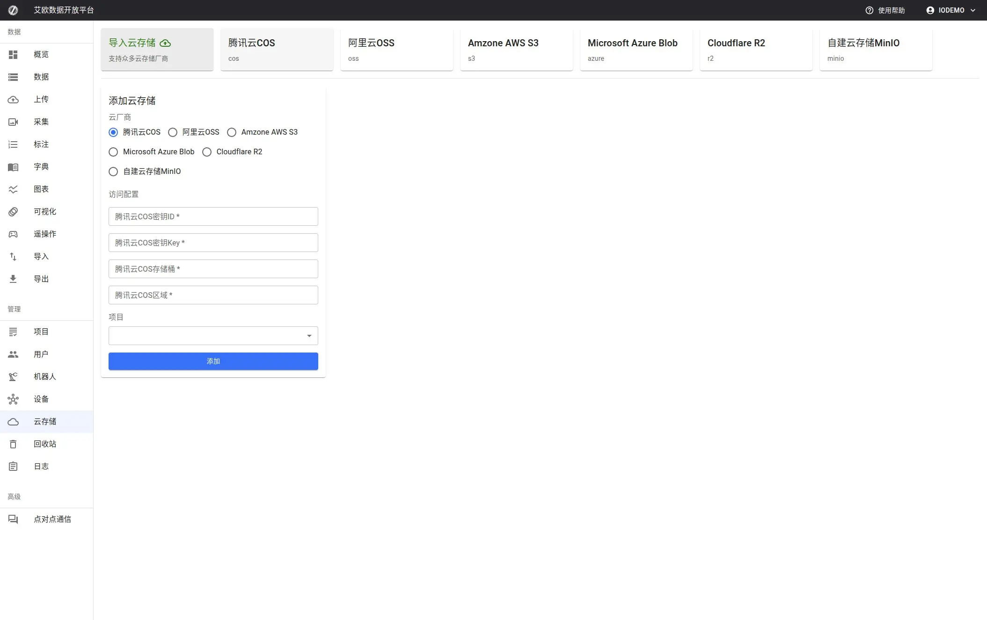Open the IODEMO user menu chevron
This screenshot has width=987, height=620.
point(973,10)
